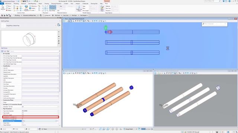Open the Help ribbon tab
This screenshot has width=238, height=133.
[x=101, y=3]
